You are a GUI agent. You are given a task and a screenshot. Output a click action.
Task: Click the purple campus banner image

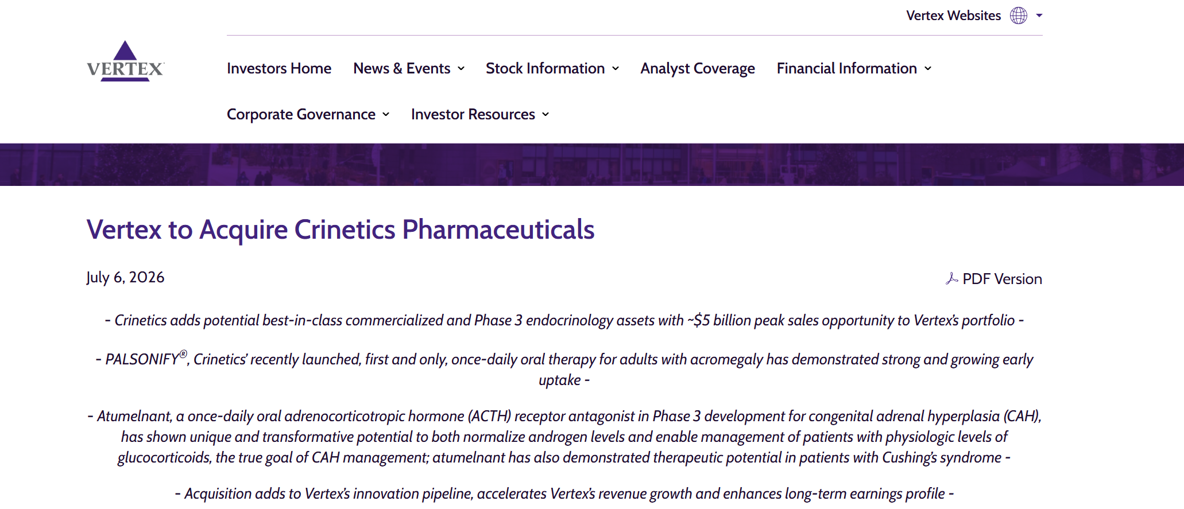[592, 165]
